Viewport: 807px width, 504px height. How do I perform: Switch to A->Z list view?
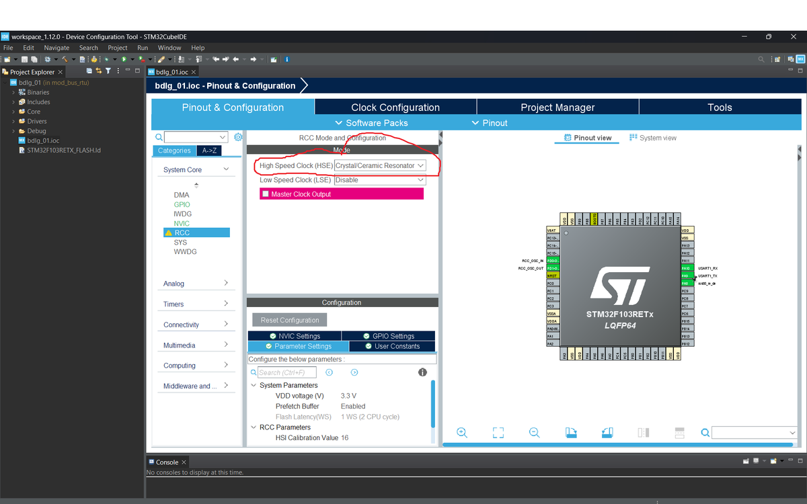(x=209, y=151)
